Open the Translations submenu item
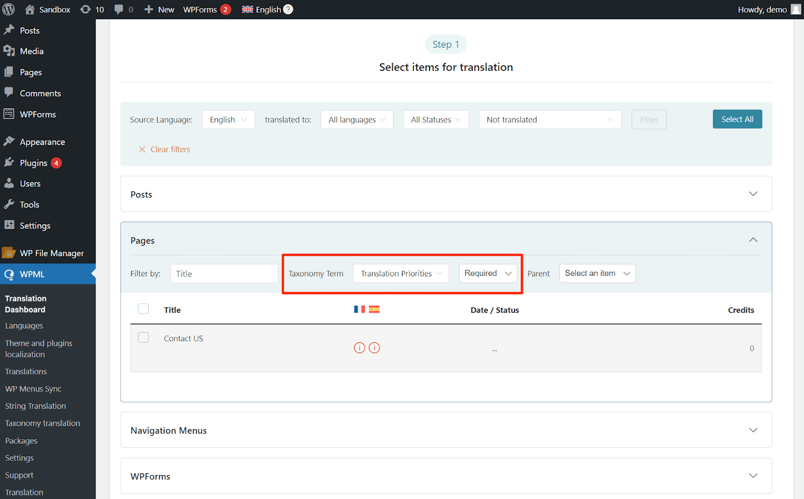 point(26,371)
